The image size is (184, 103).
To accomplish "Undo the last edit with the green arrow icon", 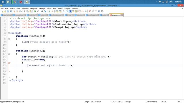I will pos(35,11).
